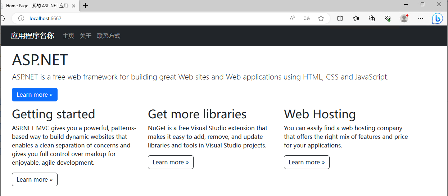Open the Split screen view

point(340,18)
